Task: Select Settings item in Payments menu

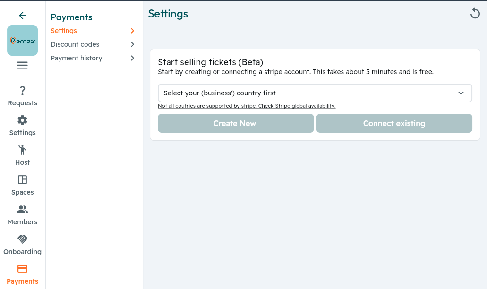Action: (x=93, y=31)
